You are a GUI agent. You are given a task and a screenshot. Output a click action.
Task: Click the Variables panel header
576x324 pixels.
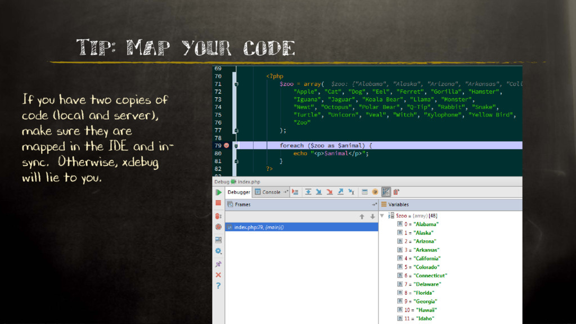[x=451, y=205]
